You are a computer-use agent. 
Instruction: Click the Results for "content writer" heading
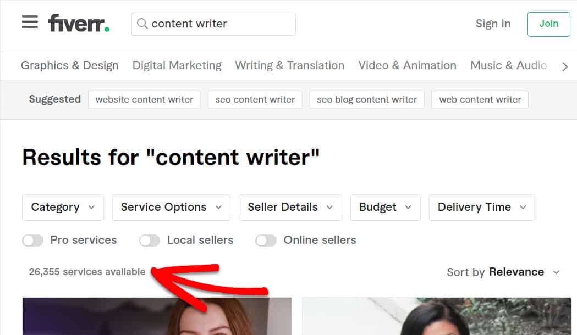pos(171,157)
